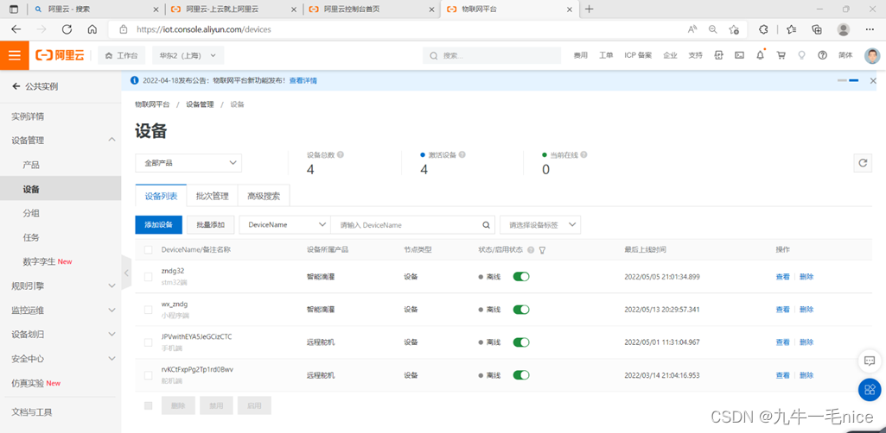The image size is (886, 433).
Task: Check the select-all header checkbox
Action: 148,250
